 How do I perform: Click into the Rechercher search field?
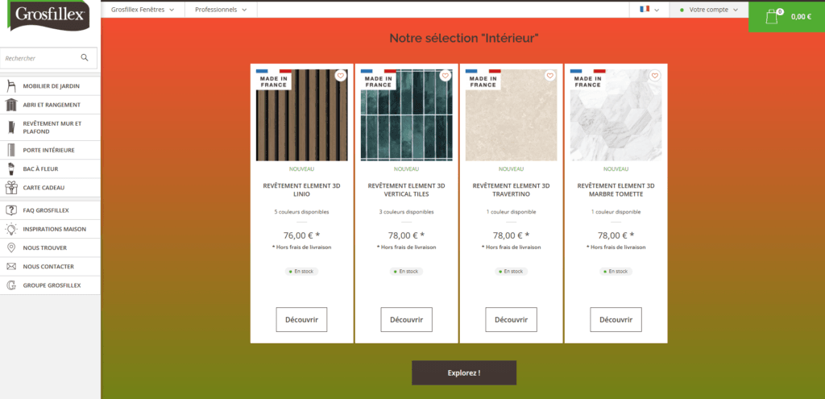point(40,58)
